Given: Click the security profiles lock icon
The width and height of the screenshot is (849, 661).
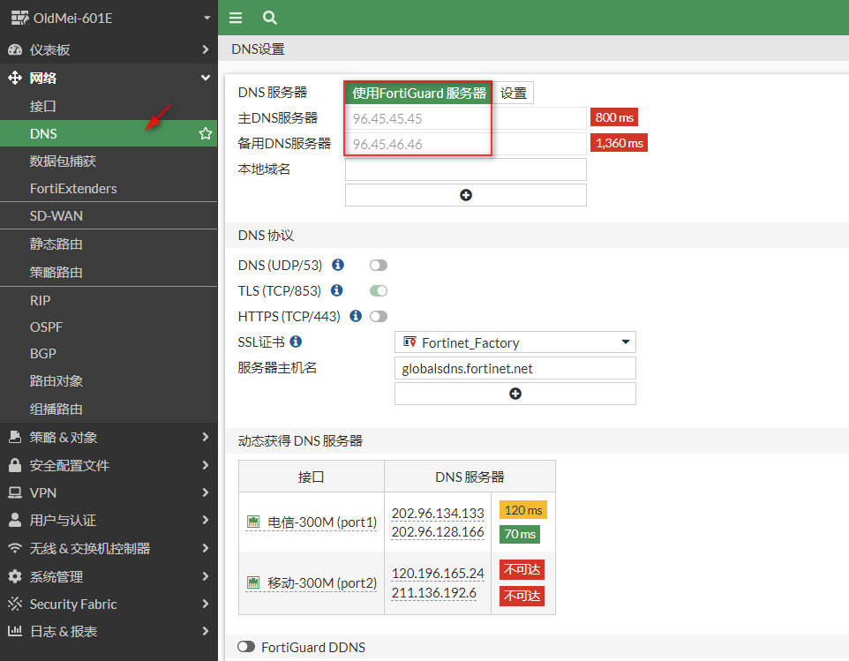Looking at the screenshot, I should point(15,465).
